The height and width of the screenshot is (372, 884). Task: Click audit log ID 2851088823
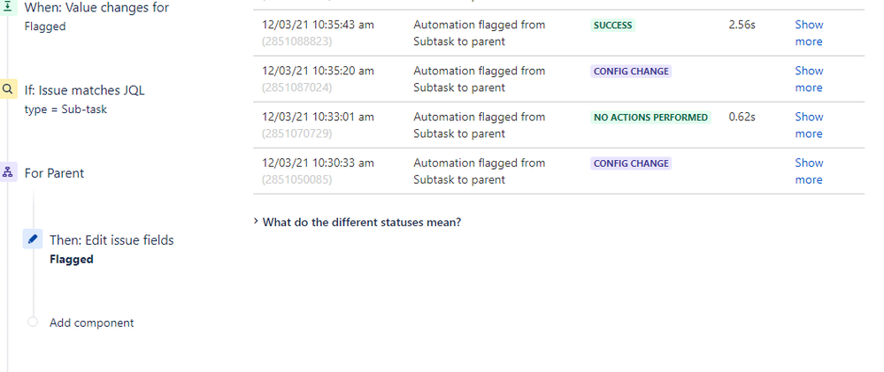[x=297, y=41]
